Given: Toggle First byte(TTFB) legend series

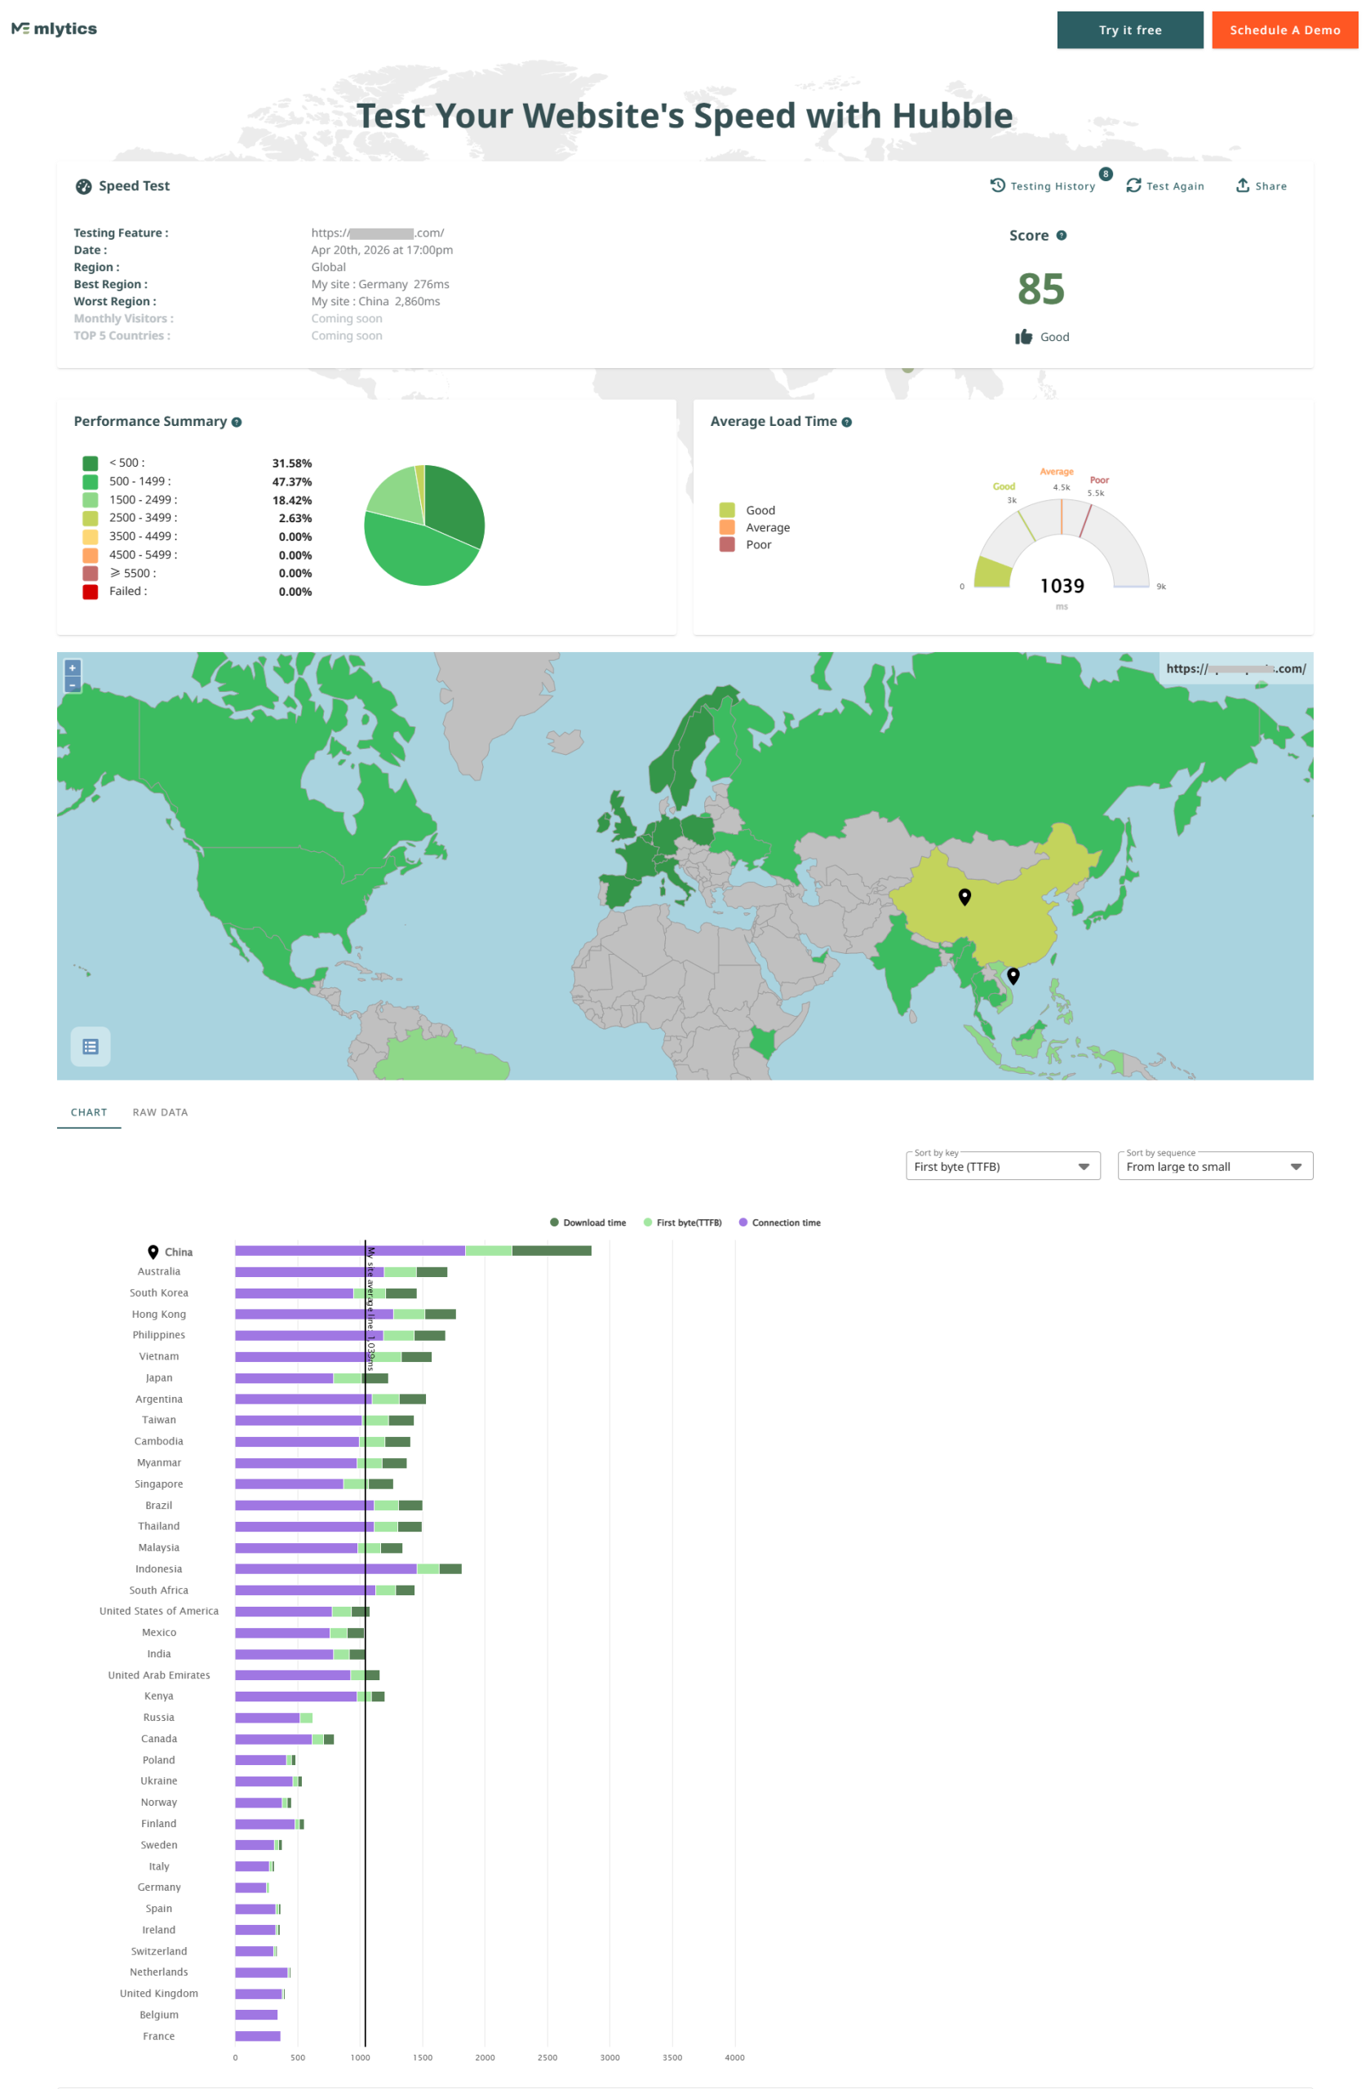Looking at the screenshot, I should pyautogui.click(x=682, y=1222).
